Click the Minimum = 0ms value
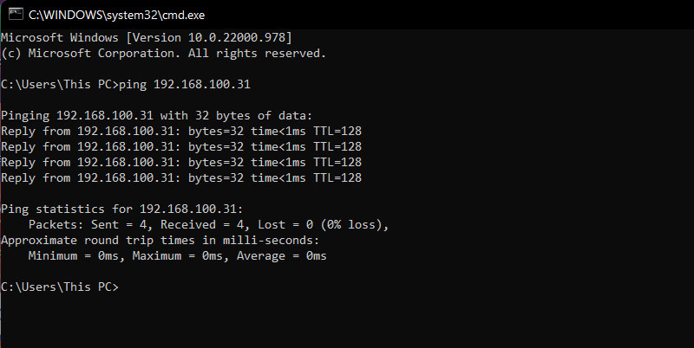This screenshot has width=694, height=348. click(74, 255)
